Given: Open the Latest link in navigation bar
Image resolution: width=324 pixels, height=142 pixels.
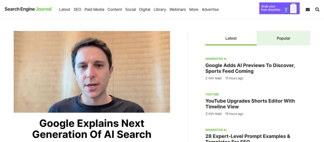Looking at the screenshot, I should [x=65, y=9].
